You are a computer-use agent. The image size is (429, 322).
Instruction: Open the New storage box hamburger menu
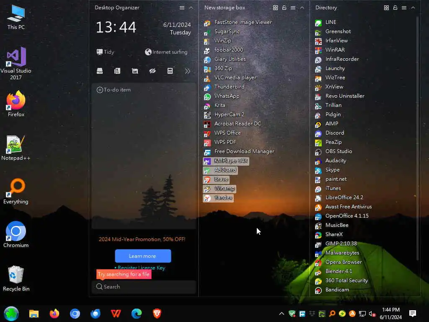[293, 8]
